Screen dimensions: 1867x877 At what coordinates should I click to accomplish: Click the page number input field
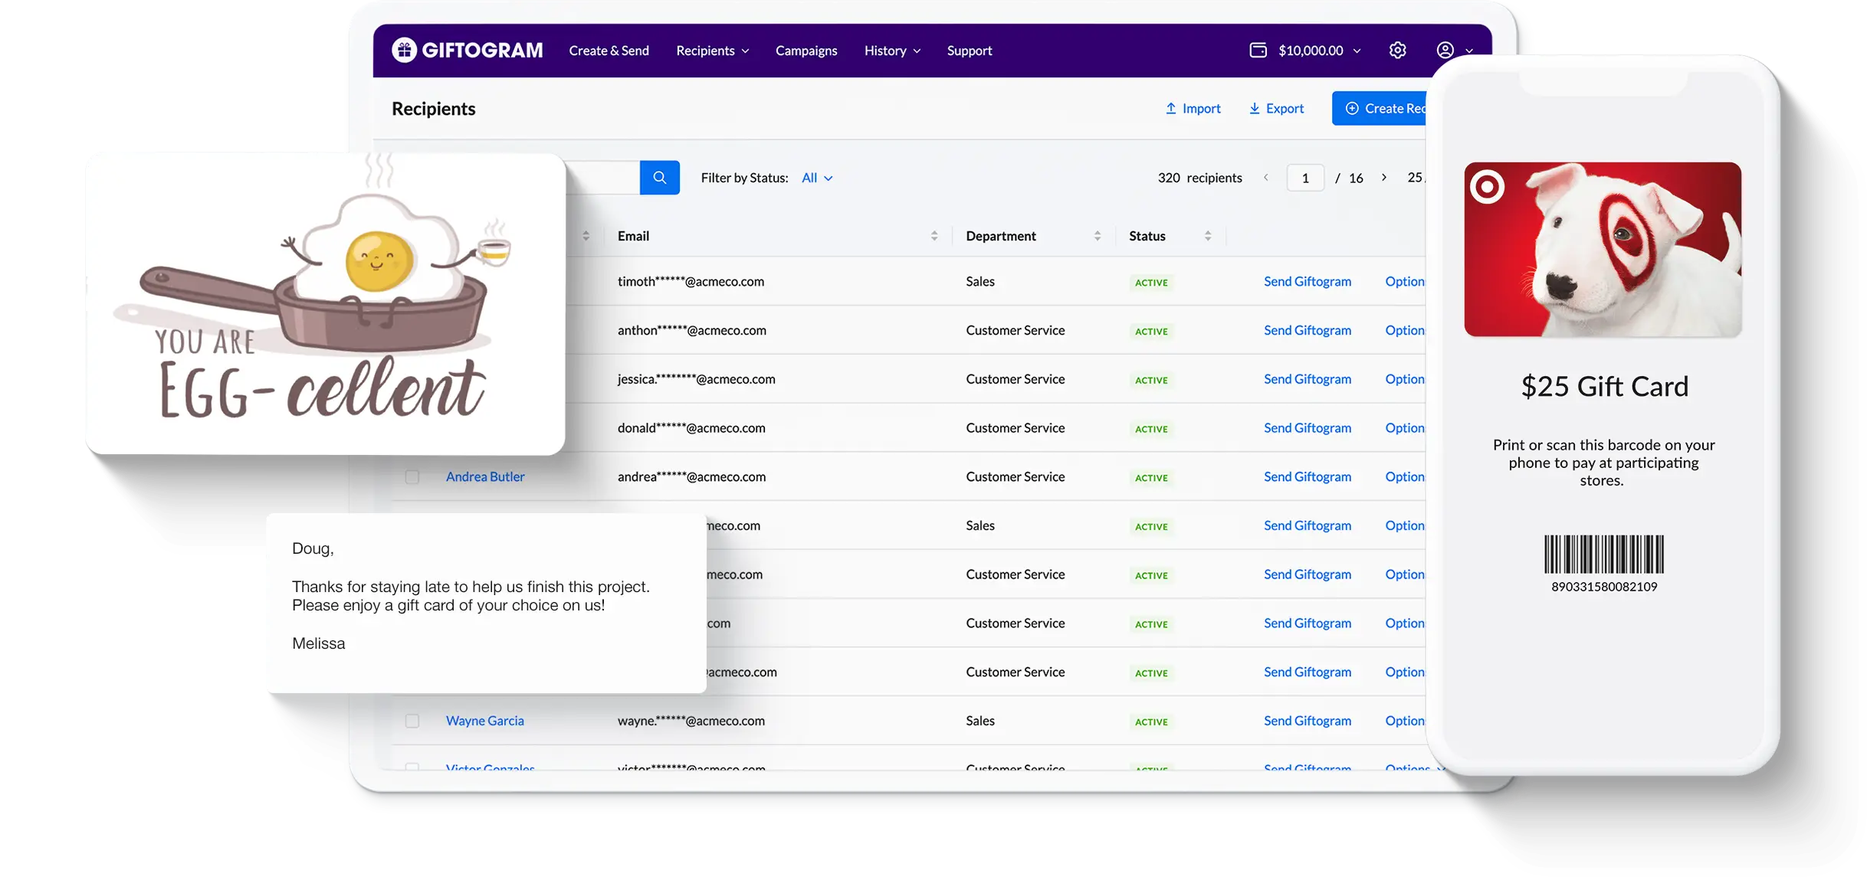pos(1305,178)
